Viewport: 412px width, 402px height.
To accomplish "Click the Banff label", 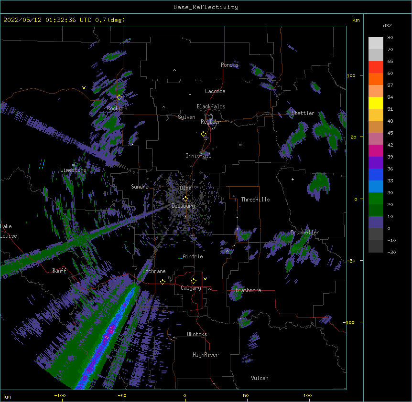I will (59, 271).
